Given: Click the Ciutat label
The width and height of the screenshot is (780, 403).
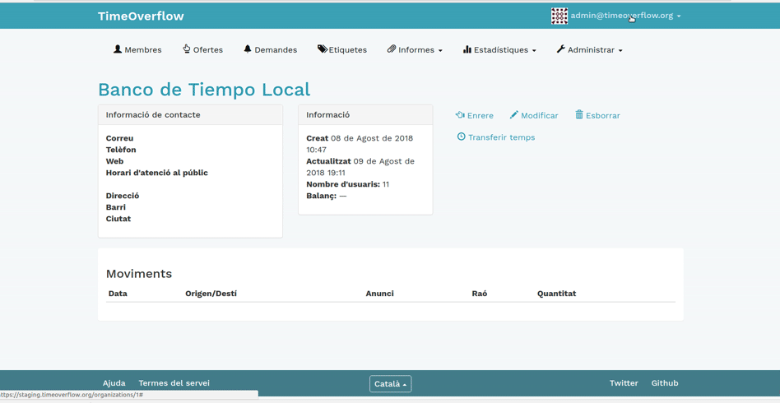Looking at the screenshot, I should [x=118, y=219].
